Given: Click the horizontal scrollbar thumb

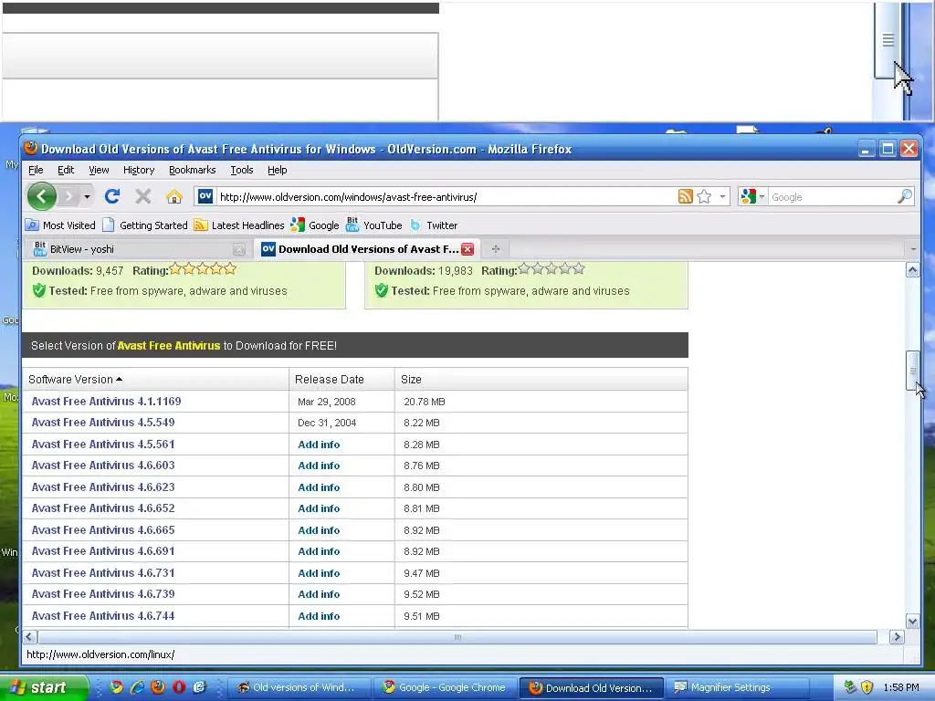Looking at the screenshot, I should pyautogui.click(x=458, y=637).
